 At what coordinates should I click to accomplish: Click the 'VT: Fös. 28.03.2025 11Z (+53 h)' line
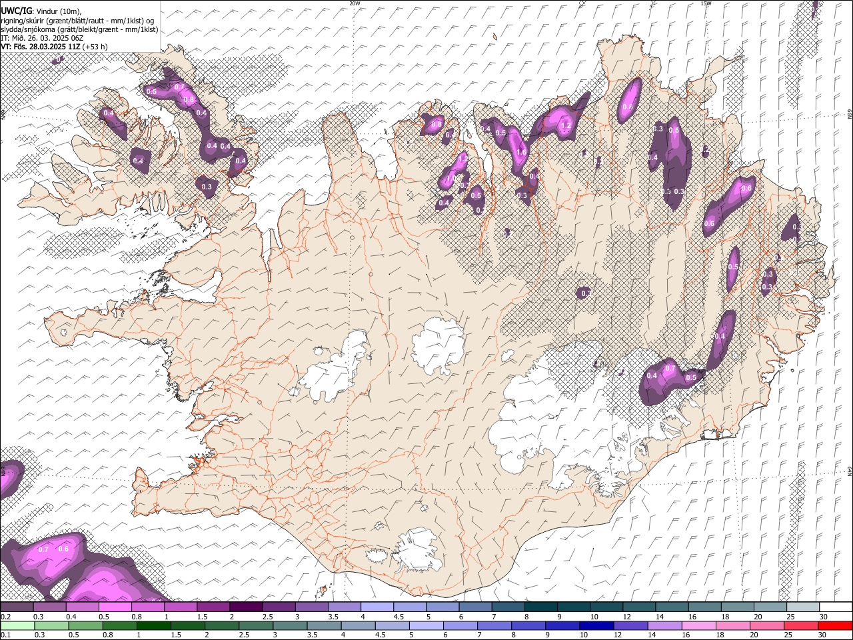54,47
